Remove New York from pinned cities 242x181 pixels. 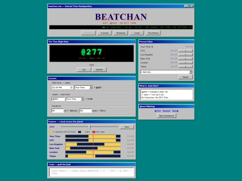pyautogui.click(x=186, y=59)
